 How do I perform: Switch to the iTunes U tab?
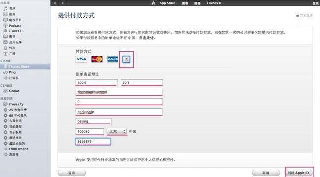coord(214,3)
